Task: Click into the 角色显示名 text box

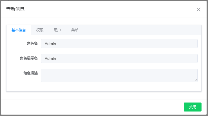Action: [x=119, y=58]
